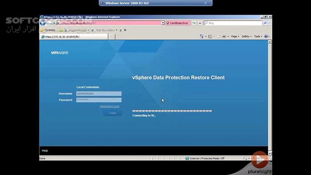The height and width of the screenshot is (175, 311).
Task: Click the connecting progress bar
Action: tap(172, 111)
